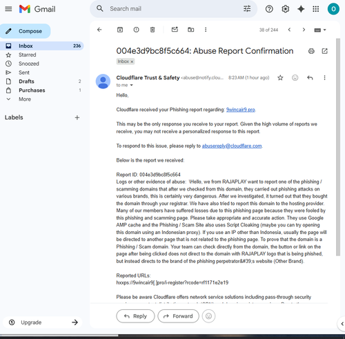The image size is (345, 339).
Task: Create a new label with plus icon
Action: coord(77,117)
